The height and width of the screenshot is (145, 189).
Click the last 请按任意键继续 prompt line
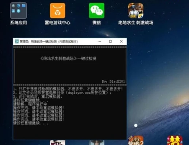31,123
